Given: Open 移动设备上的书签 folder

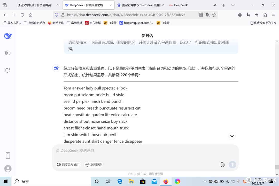Looking at the screenshot, I should point(263,23).
